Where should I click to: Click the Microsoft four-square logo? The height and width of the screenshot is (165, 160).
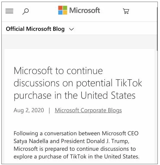(63, 10)
